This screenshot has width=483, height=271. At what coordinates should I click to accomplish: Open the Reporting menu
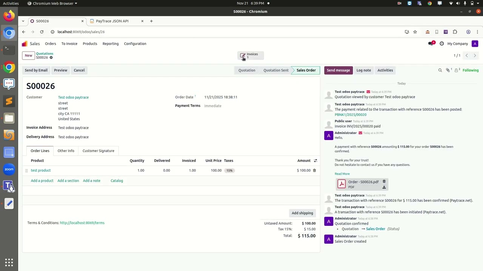pos(111,44)
